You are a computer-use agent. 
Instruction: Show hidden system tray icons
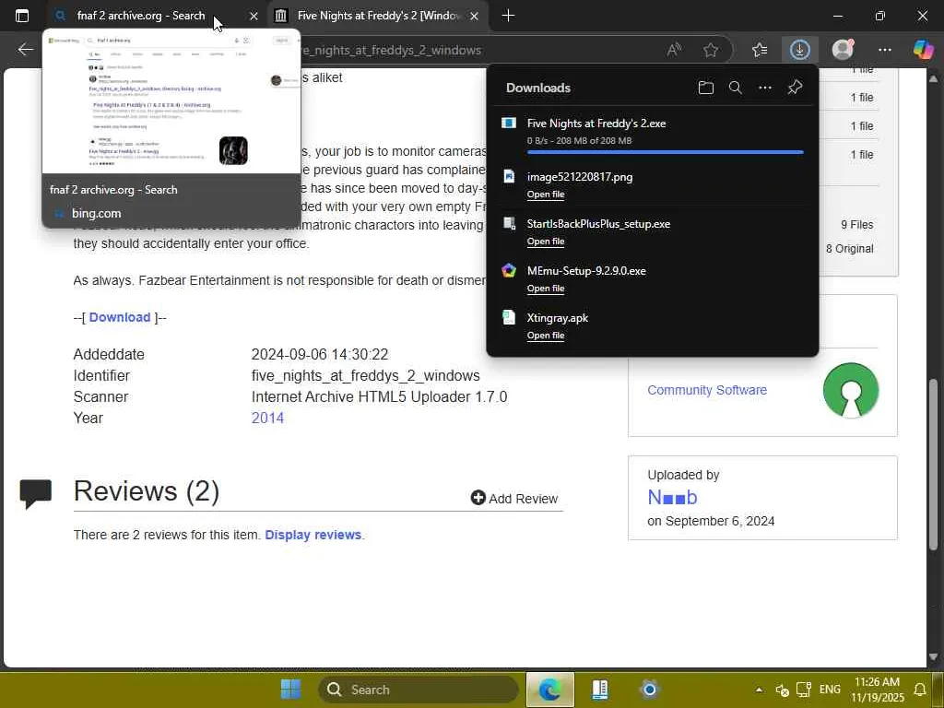tap(759, 690)
